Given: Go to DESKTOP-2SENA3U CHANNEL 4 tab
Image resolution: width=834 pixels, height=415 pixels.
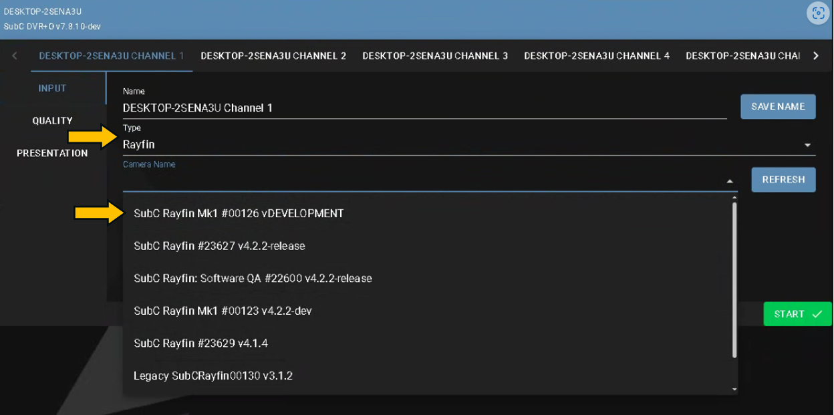Looking at the screenshot, I should 597,56.
